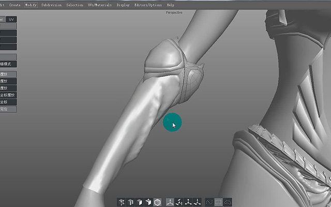Select object selection mode cube icon

pos(148,202)
